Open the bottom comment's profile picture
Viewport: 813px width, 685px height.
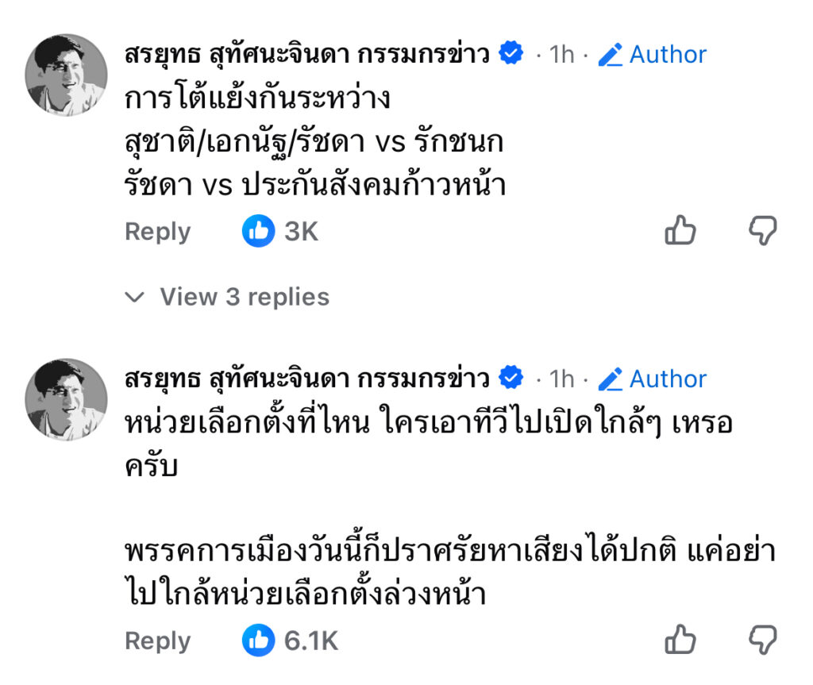[x=66, y=399]
